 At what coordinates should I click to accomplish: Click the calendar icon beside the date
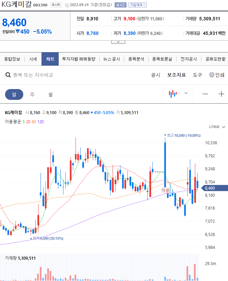[x=67, y=5]
